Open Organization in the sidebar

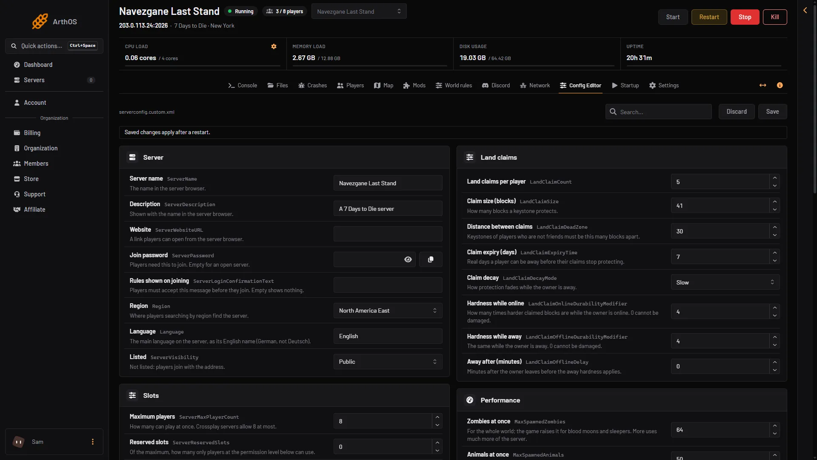54,148
